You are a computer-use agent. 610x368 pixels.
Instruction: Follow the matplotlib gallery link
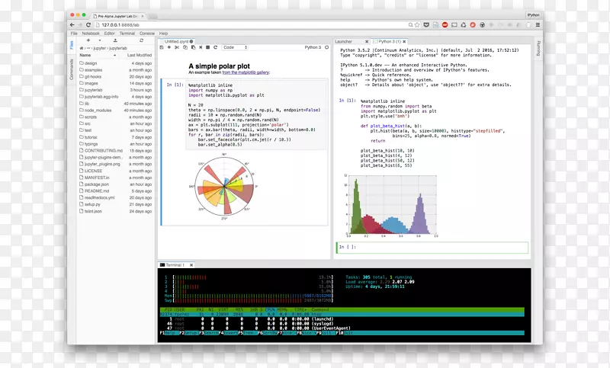point(246,72)
